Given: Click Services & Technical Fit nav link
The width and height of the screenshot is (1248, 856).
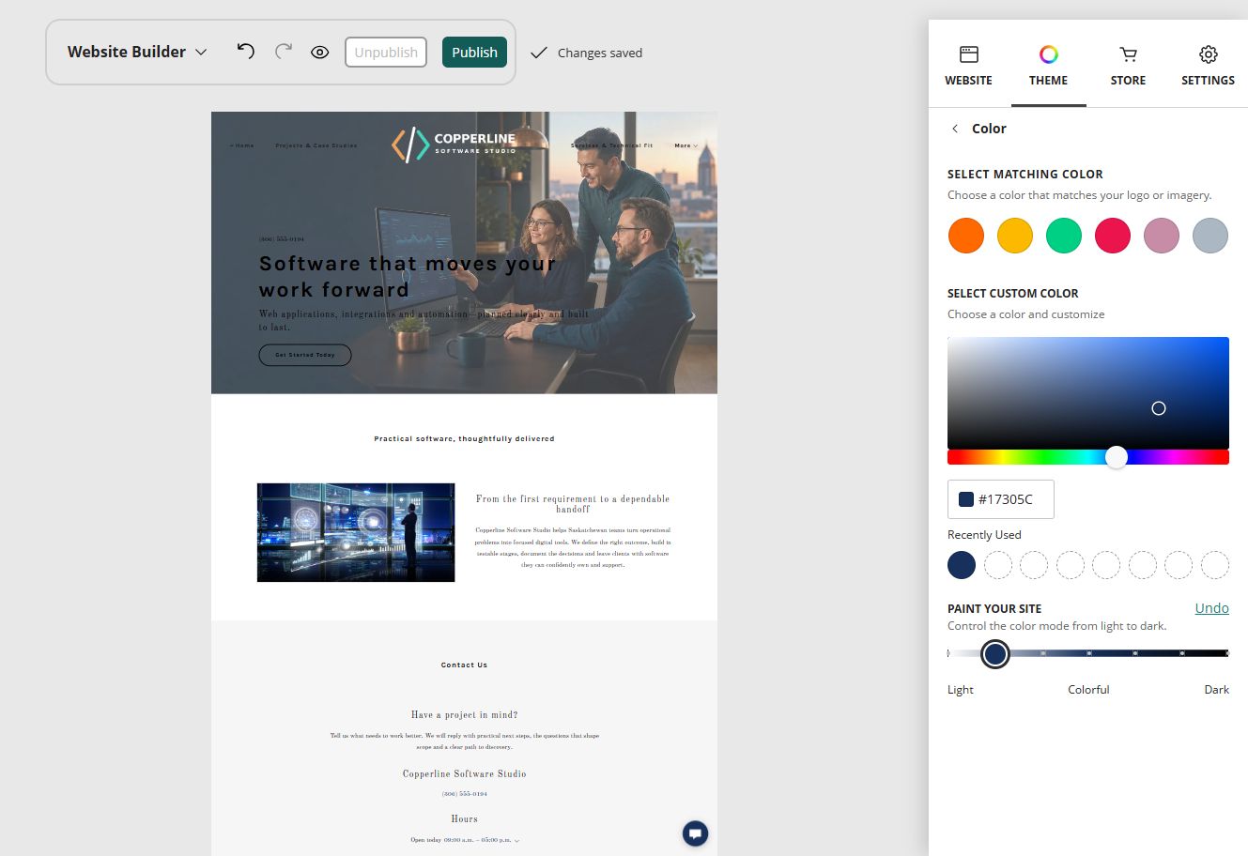Looking at the screenshot, I should point(612,145).
